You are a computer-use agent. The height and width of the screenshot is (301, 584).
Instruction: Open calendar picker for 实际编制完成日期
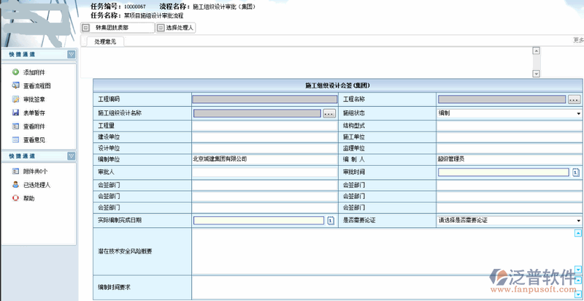(330, 220)
